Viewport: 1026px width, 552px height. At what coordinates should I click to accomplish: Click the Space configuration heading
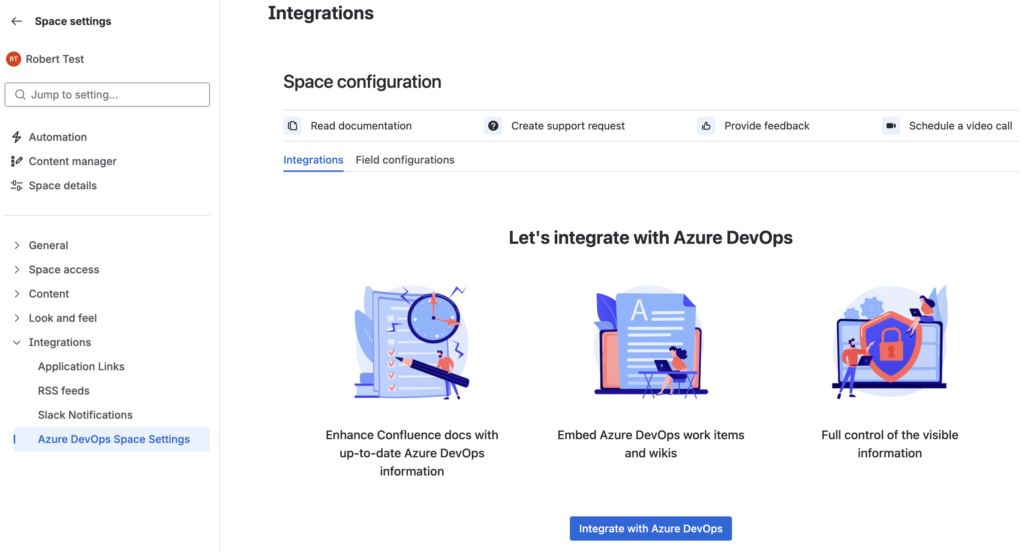coord(362,81)
